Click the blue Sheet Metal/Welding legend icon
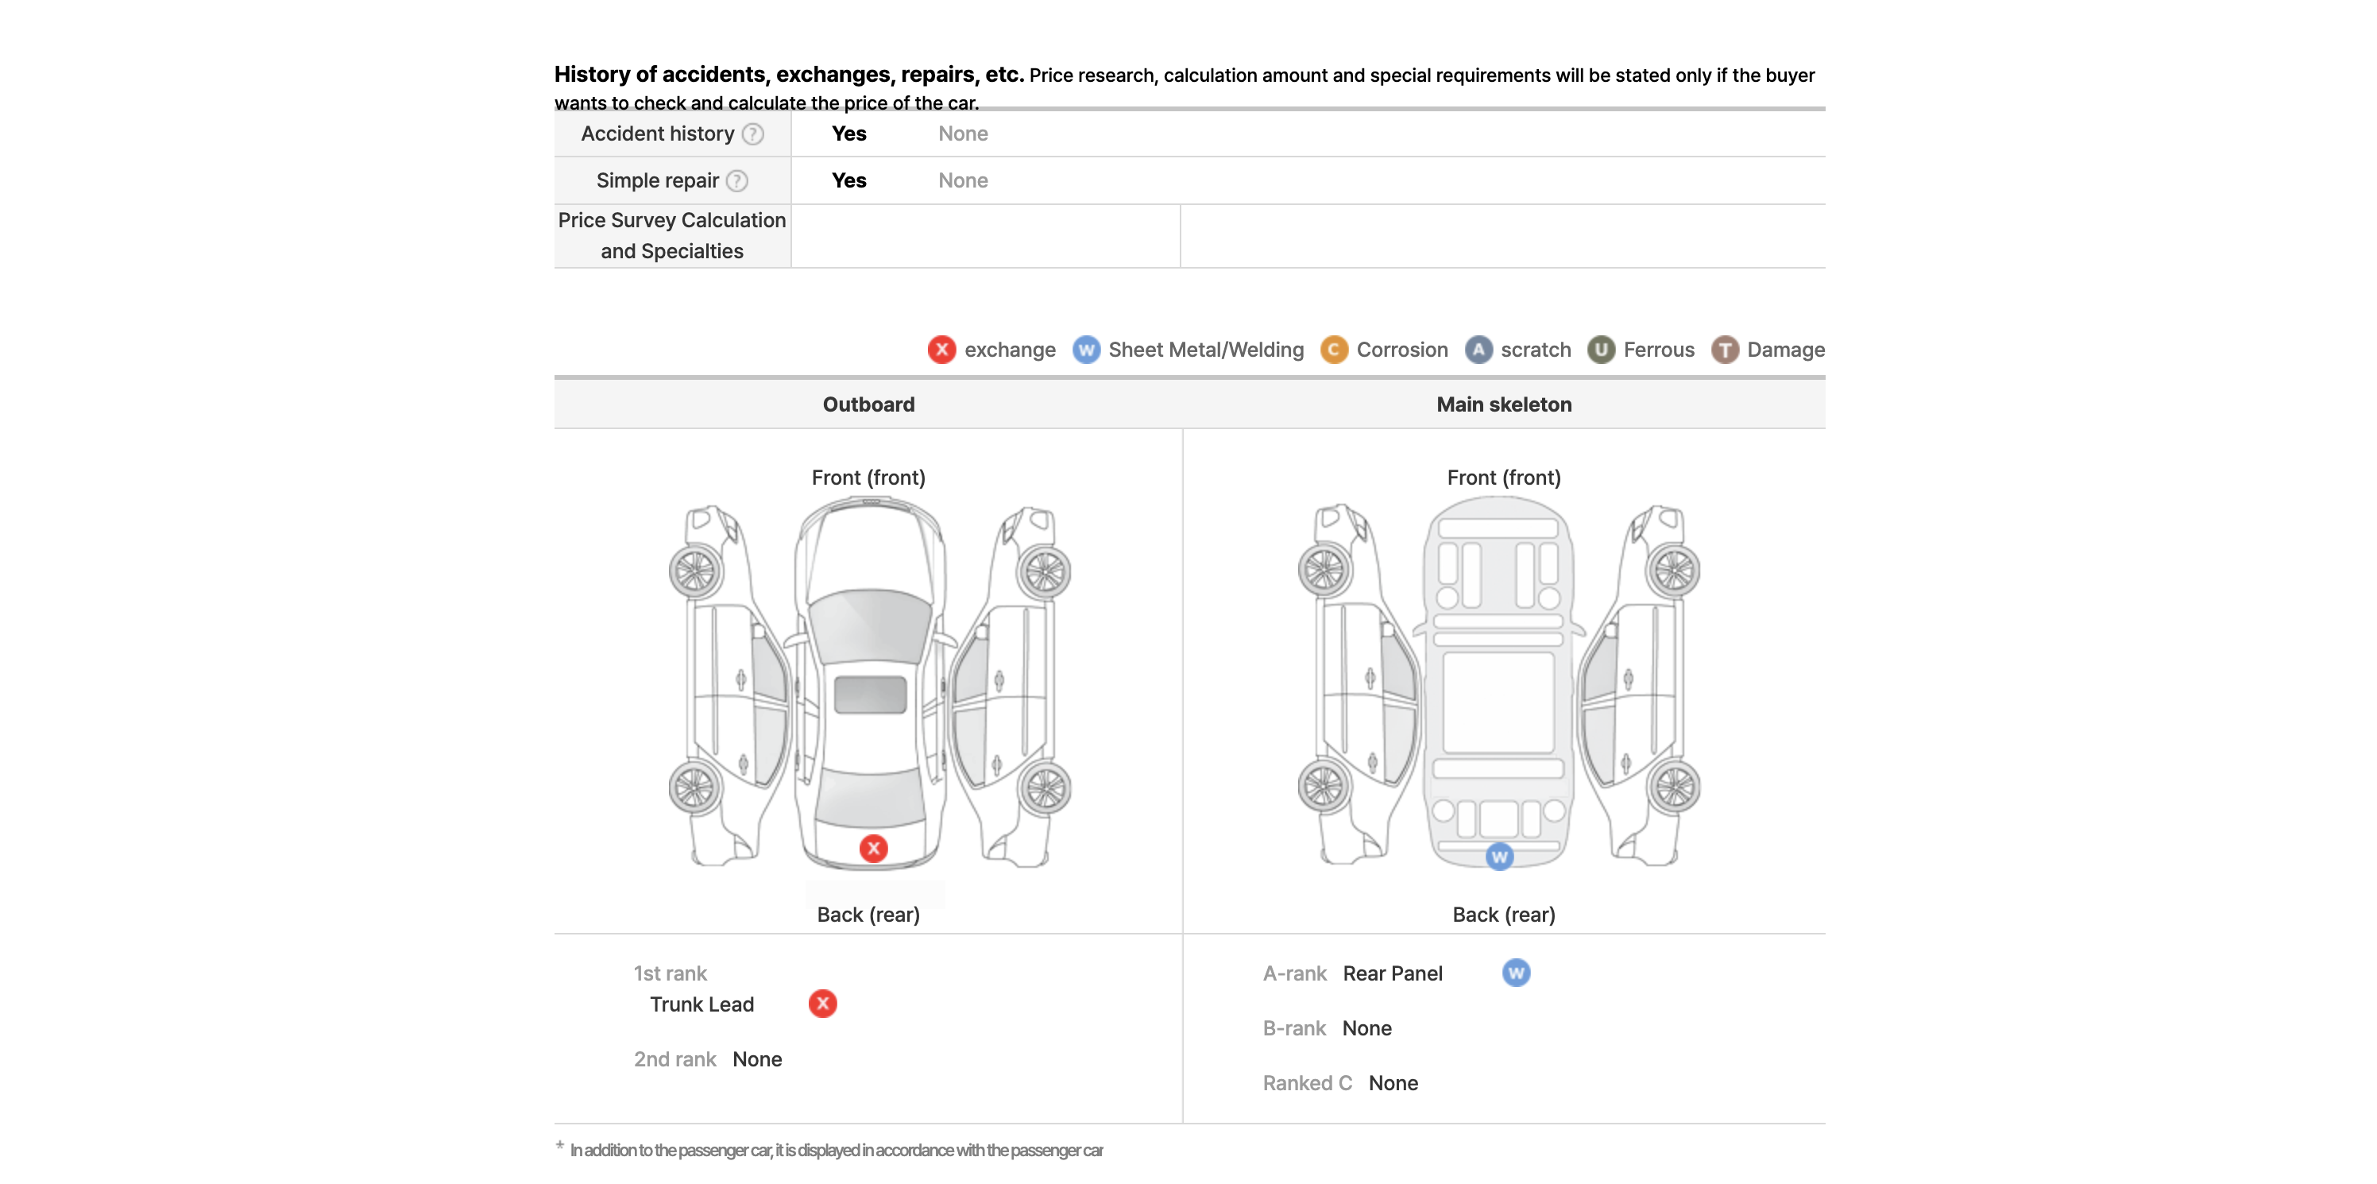Image resolution: width=2377 pixels, height=1184 pixels. coord(1085,349)
